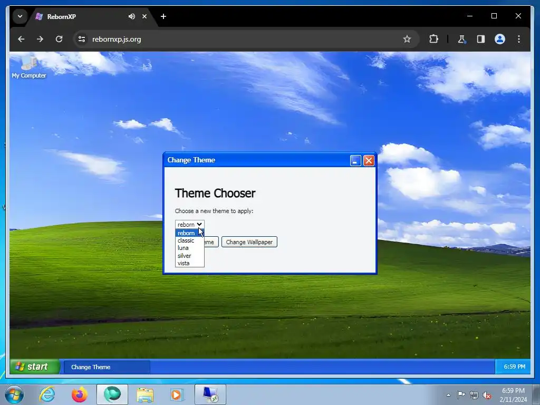
Task: Open the tab search chevron button
Action: tap(20, 16)
